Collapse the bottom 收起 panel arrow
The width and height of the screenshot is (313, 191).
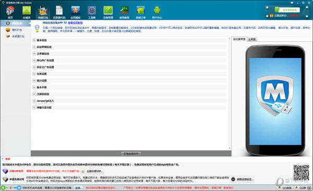click(x=3, y=159)
